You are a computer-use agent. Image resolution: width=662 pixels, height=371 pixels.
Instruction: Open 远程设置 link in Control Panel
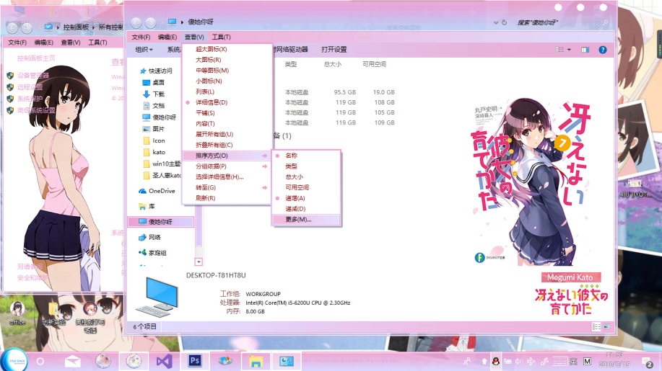[30, 87]
